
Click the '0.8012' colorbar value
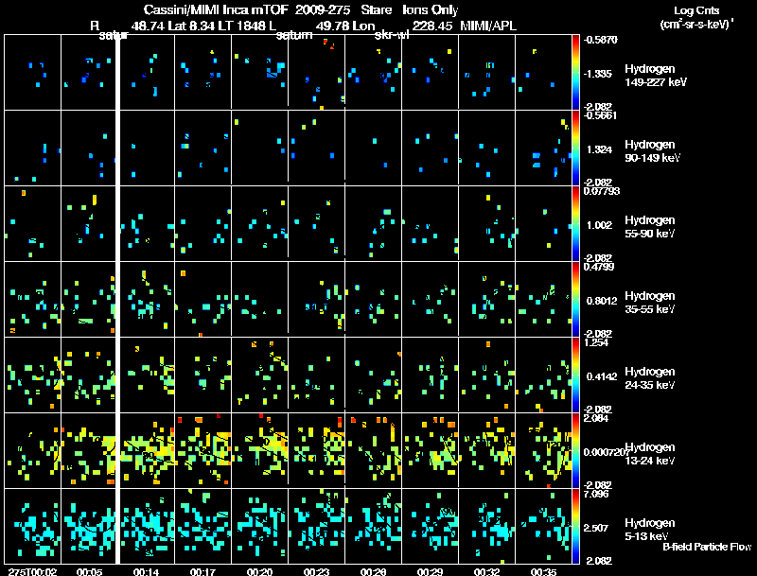coord(602,301)
